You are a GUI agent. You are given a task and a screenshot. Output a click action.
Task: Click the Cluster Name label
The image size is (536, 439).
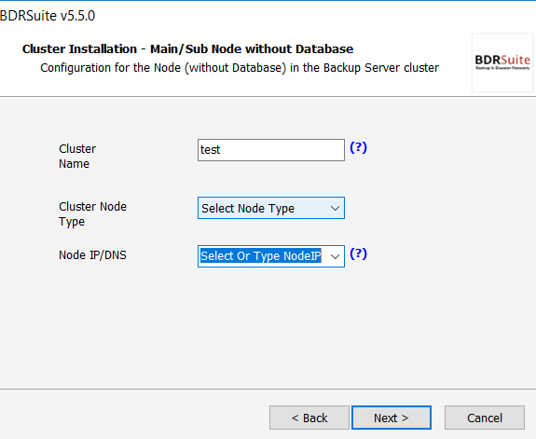(77, 157)
